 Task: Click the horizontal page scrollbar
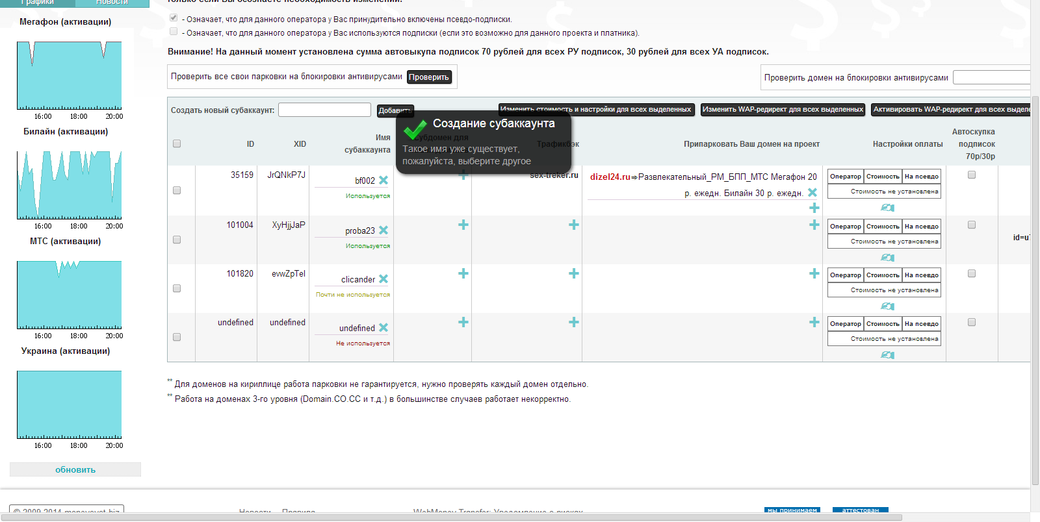(x=451, y=517)
